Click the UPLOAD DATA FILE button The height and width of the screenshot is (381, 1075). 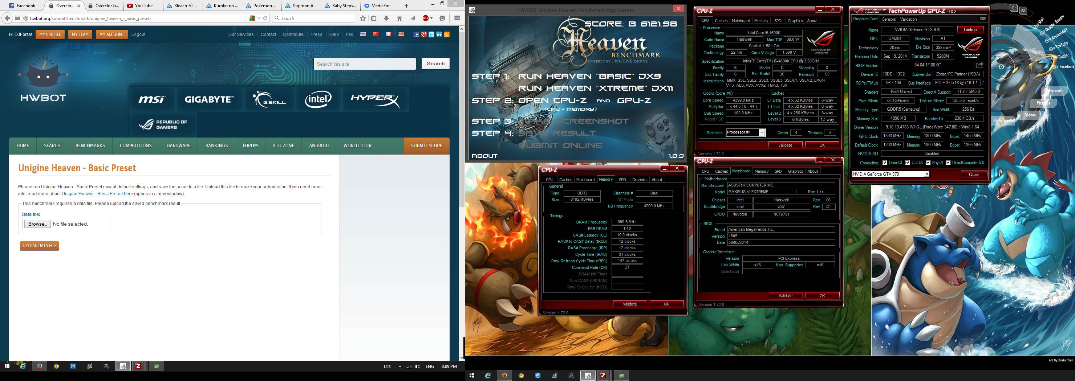point(40,246)
